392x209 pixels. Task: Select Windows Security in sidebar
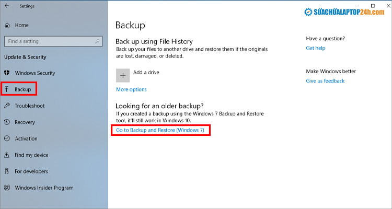coord(34,73)
